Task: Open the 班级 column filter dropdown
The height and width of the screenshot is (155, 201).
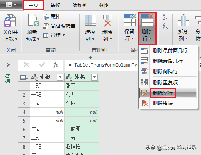Action: 60,77
